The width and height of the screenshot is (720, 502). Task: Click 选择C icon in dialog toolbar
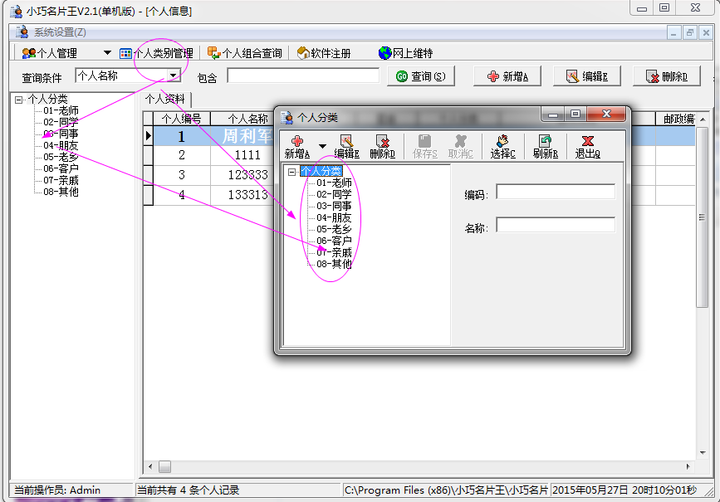coord(502,147)
